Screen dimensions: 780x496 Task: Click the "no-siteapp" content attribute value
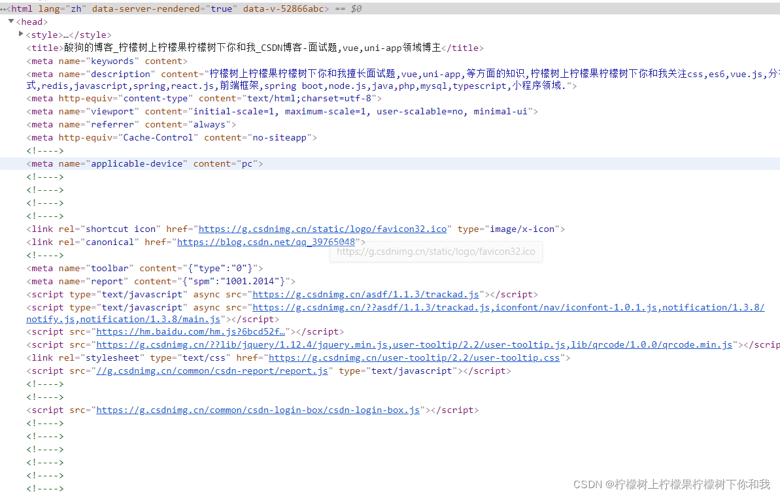click(x=280, y=138)
